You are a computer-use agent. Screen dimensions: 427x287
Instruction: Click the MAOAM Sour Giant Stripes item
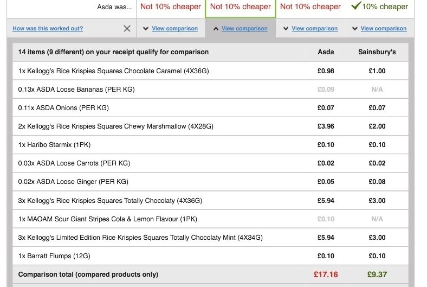click(x=107, y=219)
